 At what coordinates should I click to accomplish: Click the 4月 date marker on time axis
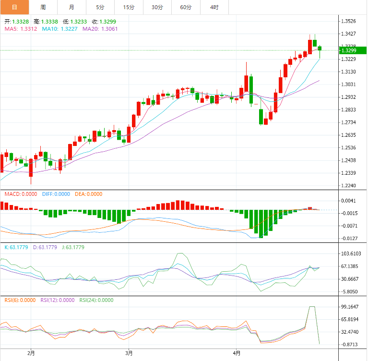[235, 353]
